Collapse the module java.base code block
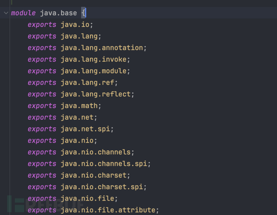277x215 pixels. pos(6,13)
